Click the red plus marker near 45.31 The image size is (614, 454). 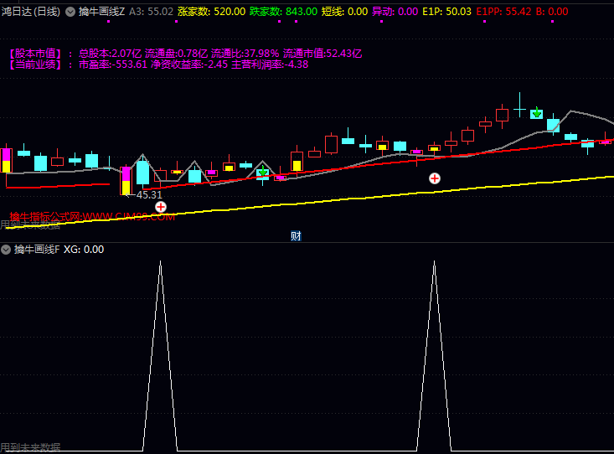point(161,207)
